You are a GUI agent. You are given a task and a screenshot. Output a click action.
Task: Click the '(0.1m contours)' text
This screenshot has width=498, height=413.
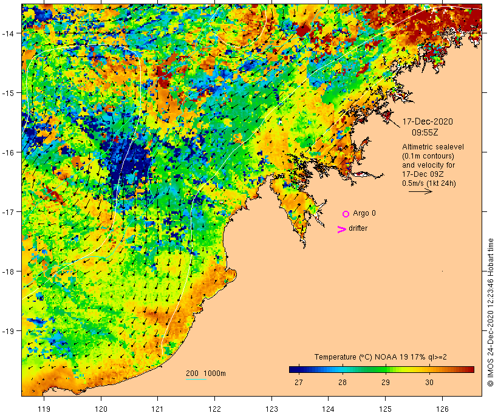point(428,156)
